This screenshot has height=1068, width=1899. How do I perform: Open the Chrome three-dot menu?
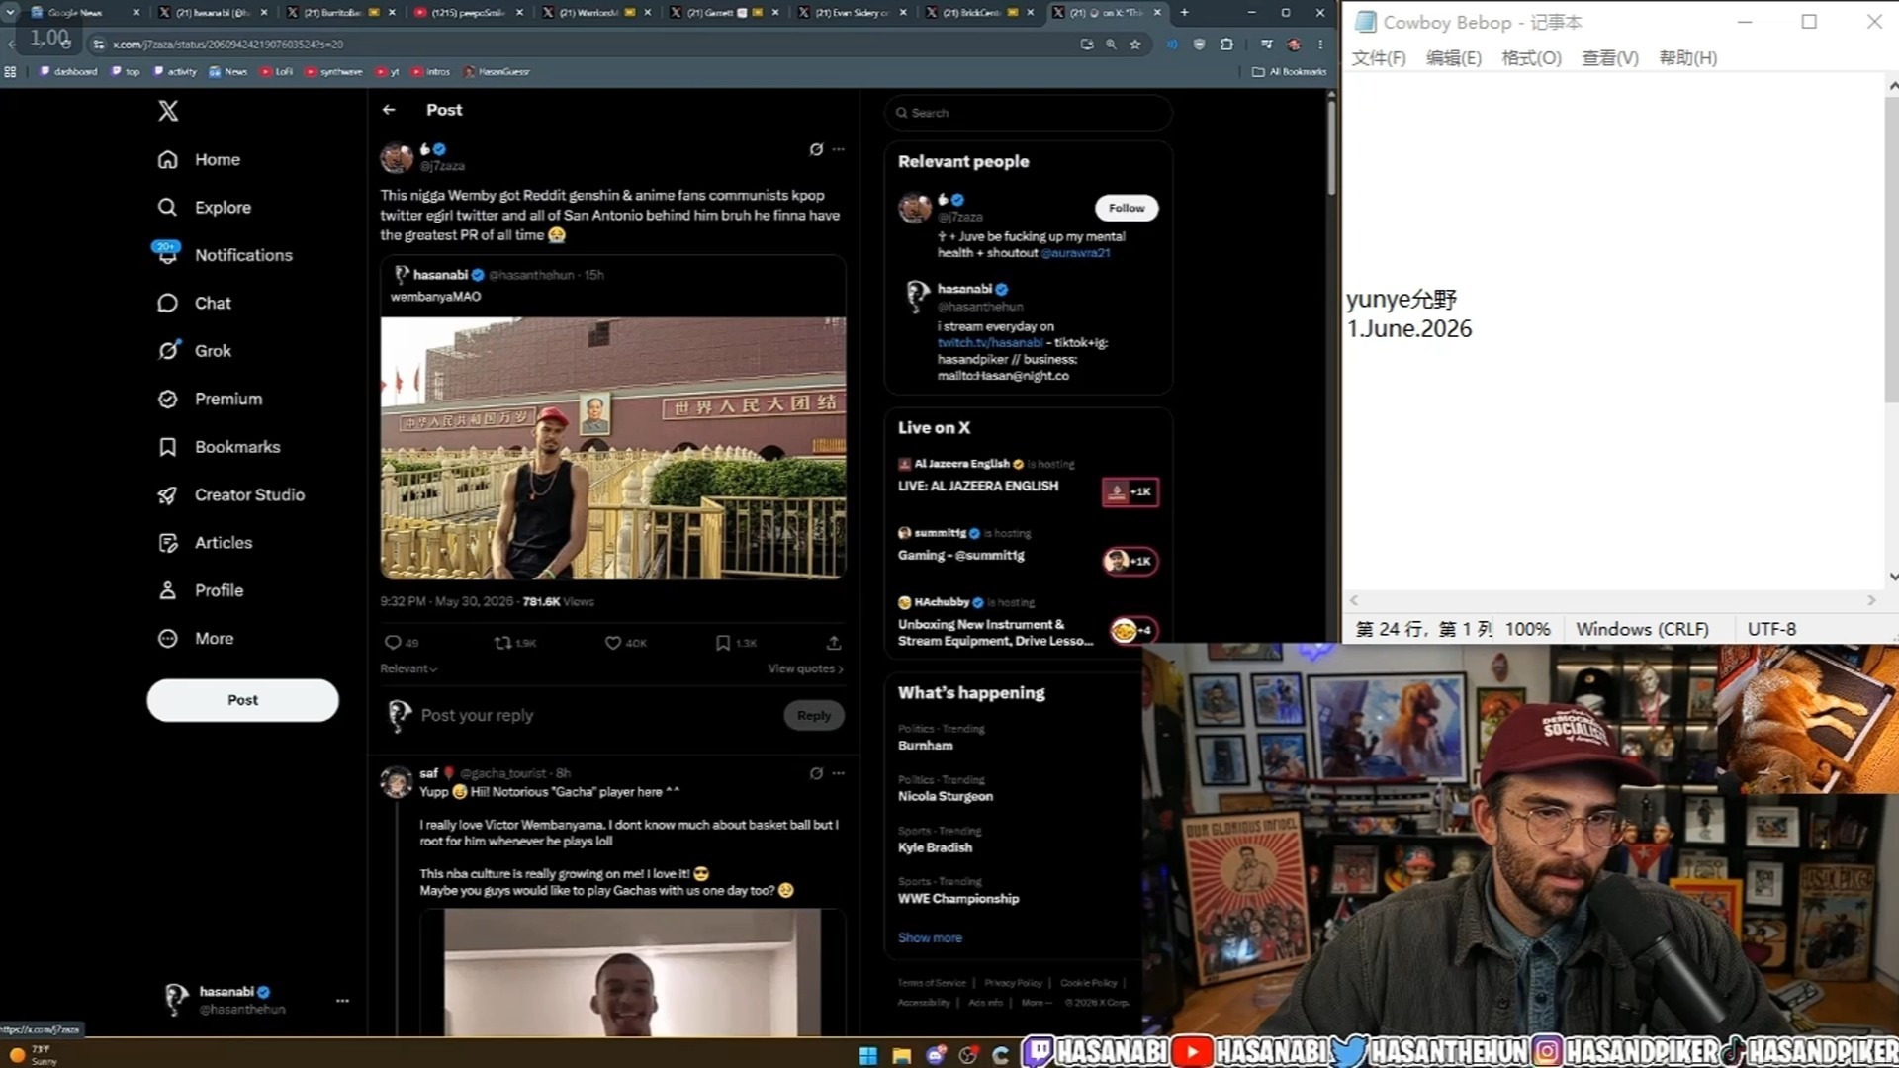point(1320,44)
